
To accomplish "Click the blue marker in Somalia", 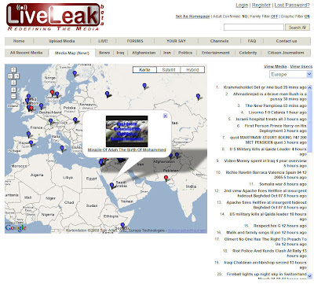I will pyautogui.click(x=122, y=225).
